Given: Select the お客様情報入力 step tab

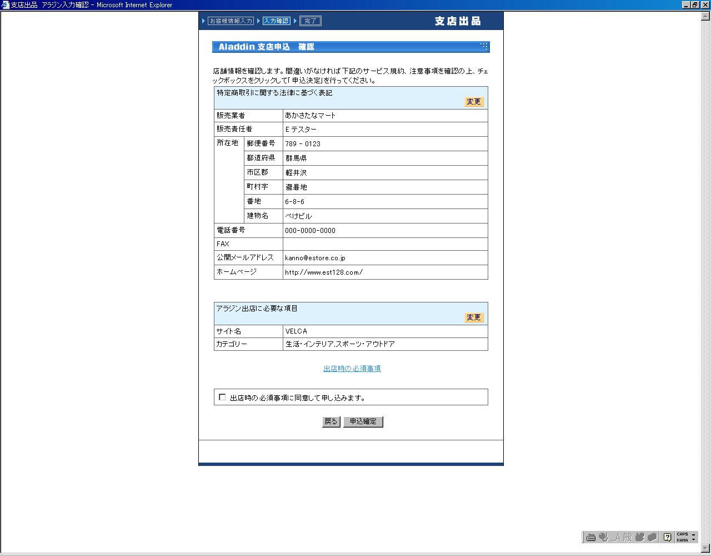Looking at the screenshot, I should (x=231, y=21).
